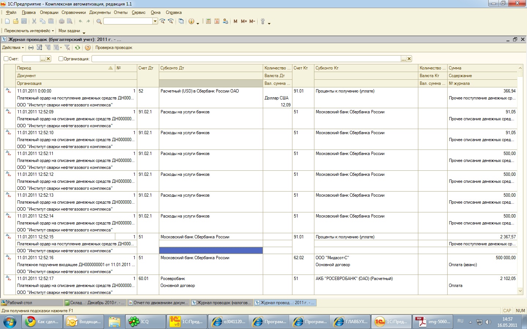Click the refresh list icon
This screenshot has width=527, height=329.
[x=78, y=48]
